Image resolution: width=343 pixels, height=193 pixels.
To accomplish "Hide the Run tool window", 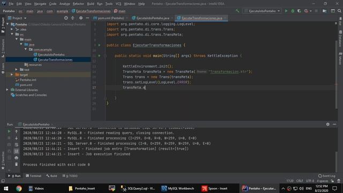I will [334, 124].
